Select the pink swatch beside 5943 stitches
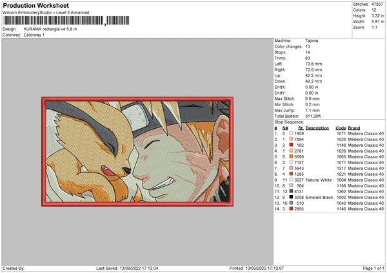 [x=292, y=168]
